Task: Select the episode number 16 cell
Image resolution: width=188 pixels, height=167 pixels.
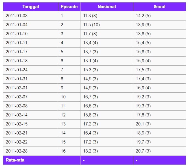Action: 69,151
